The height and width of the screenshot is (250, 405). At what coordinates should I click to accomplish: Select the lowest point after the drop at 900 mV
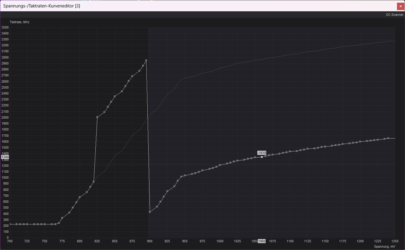pos(150,212)
